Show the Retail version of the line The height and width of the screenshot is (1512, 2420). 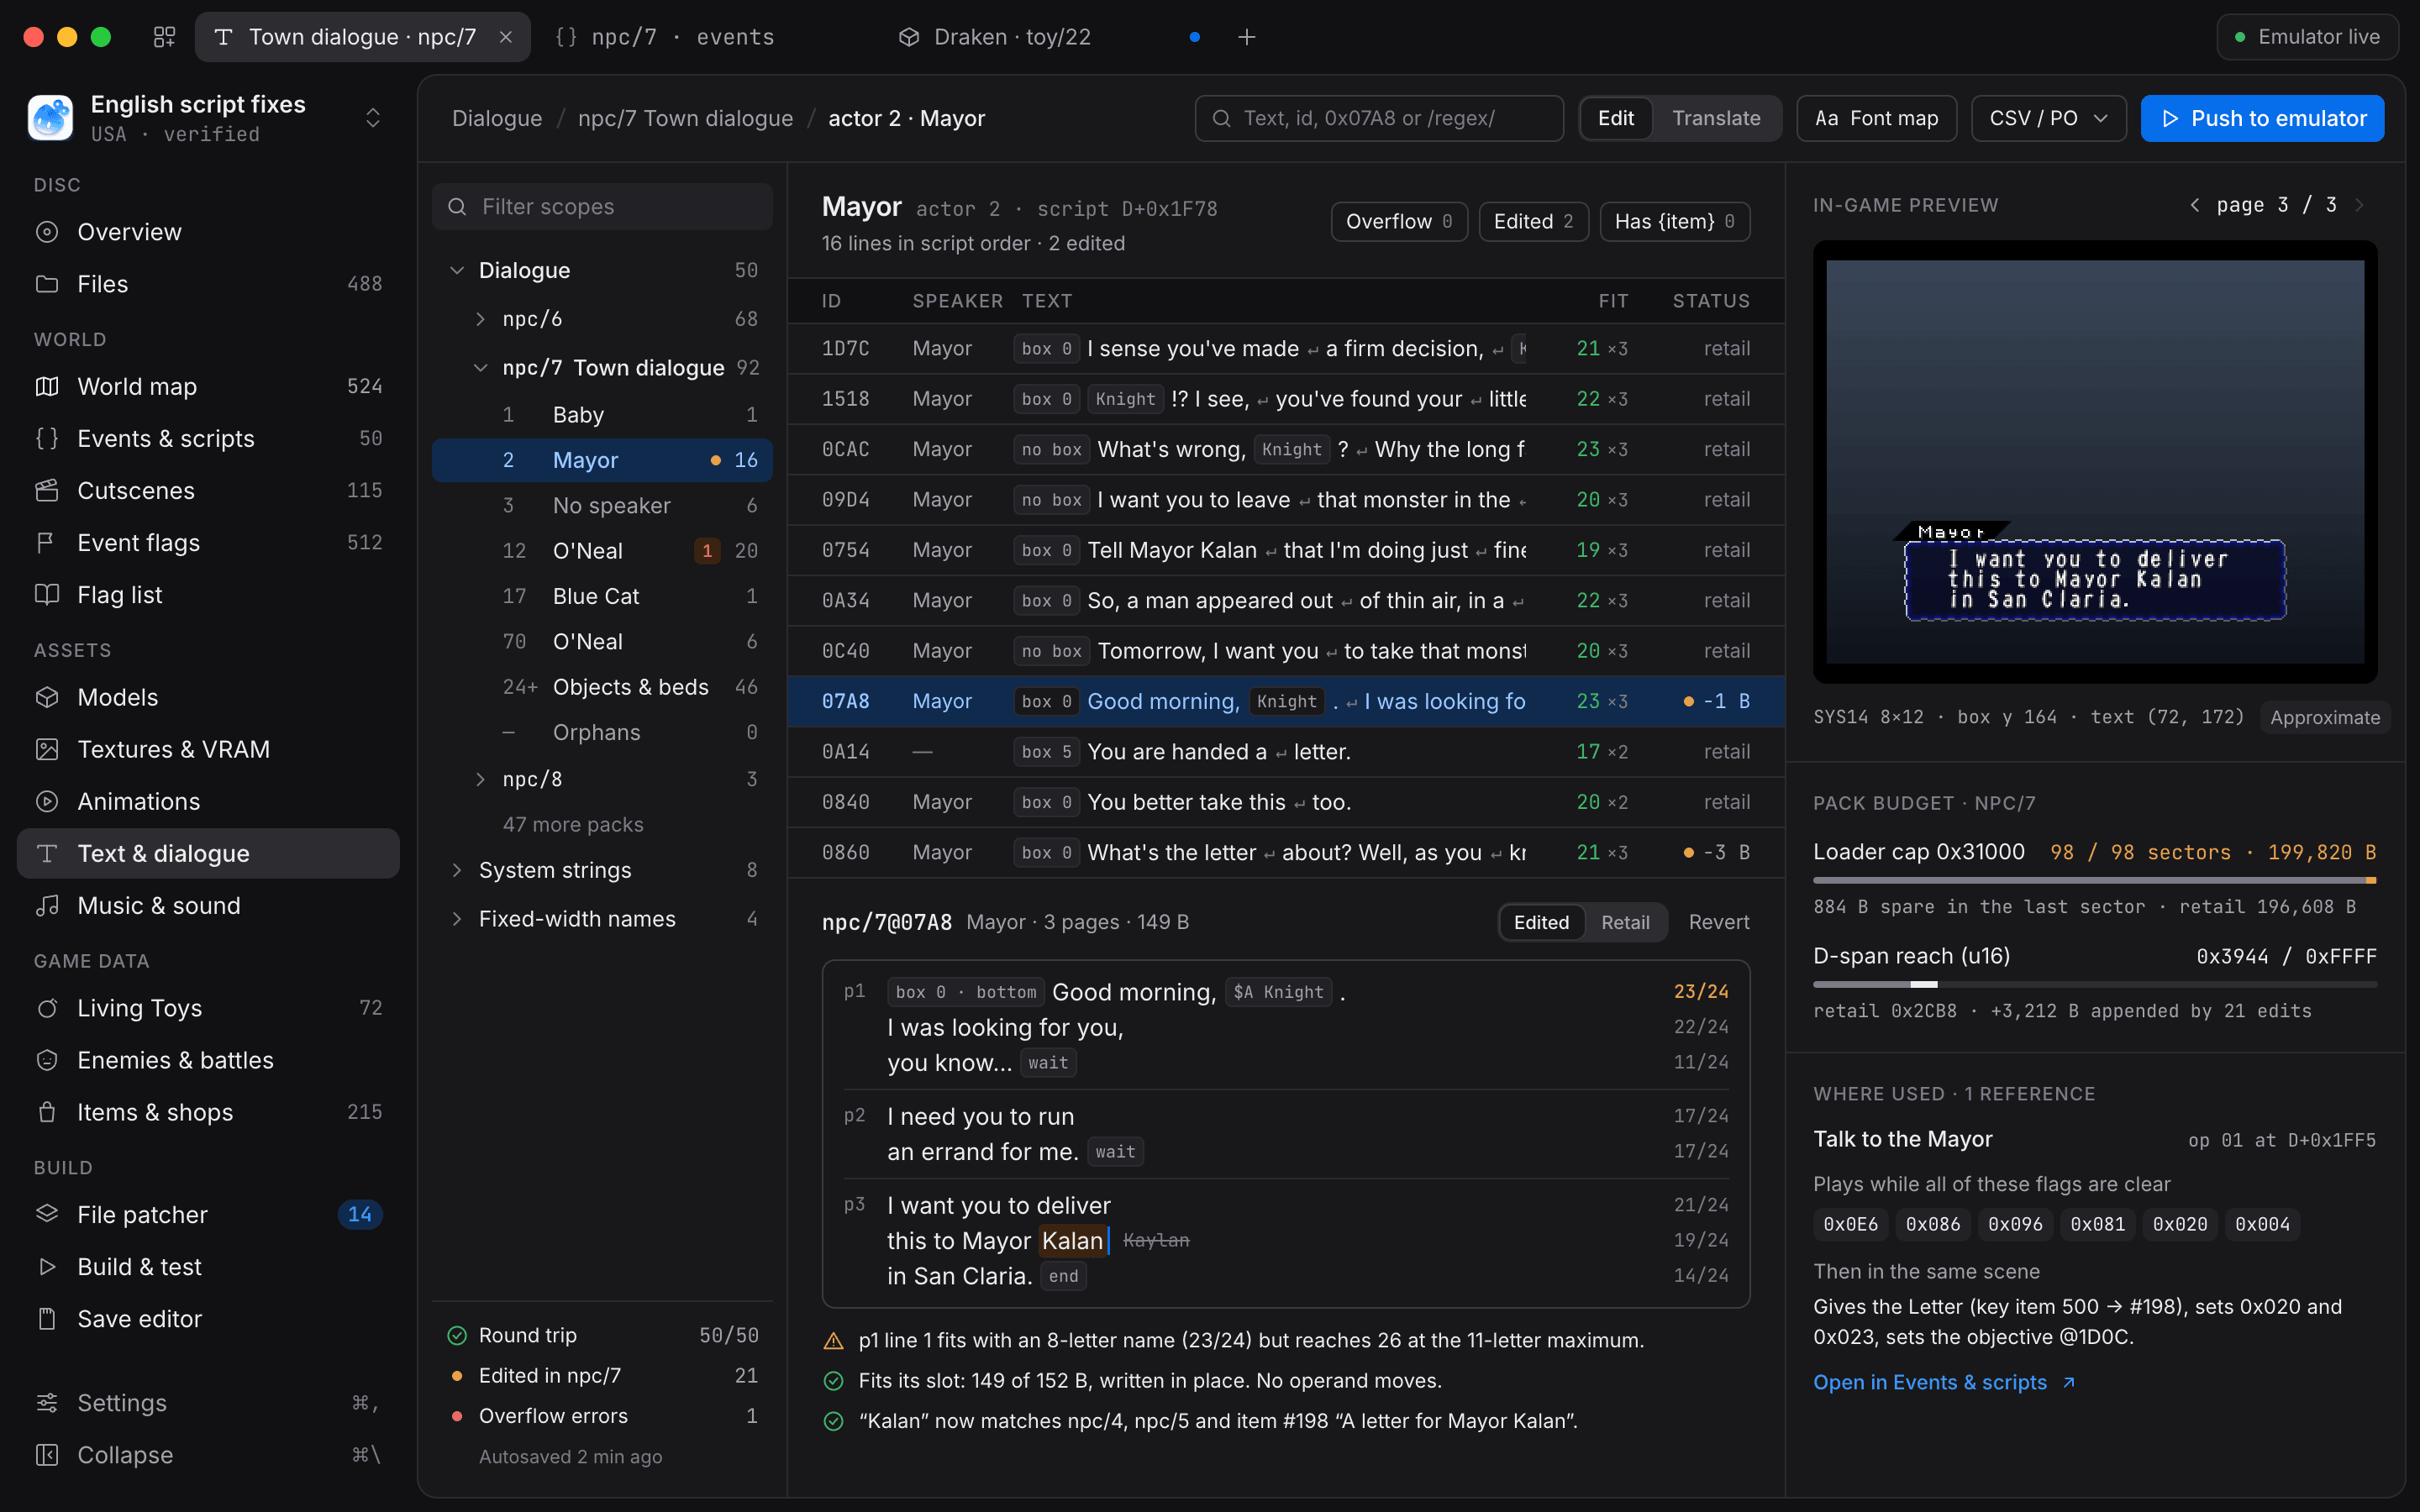pos(1625,922)
